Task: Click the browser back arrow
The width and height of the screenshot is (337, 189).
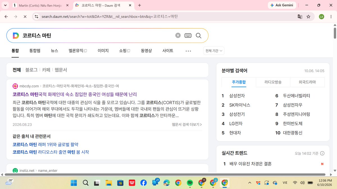Action: [6, 17]
